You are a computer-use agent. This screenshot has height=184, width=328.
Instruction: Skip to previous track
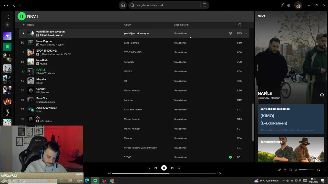click(x=156, y=168)
